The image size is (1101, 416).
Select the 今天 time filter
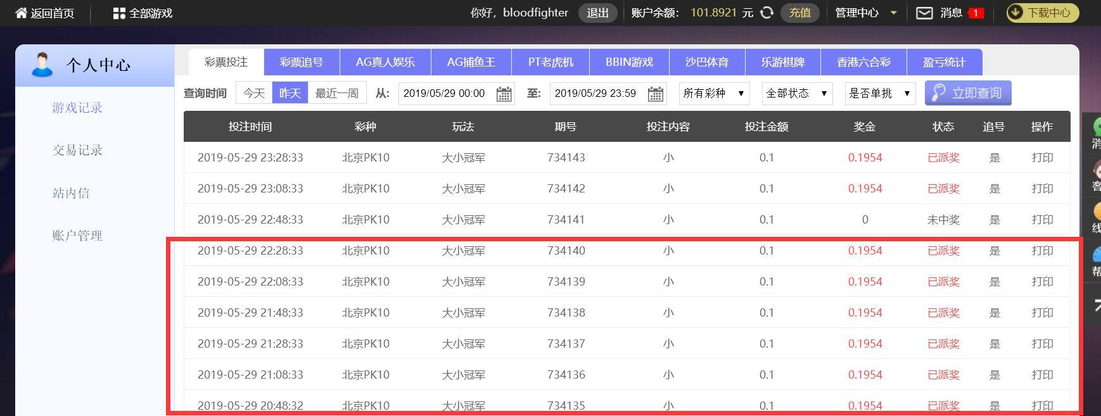tap(254, 93)
